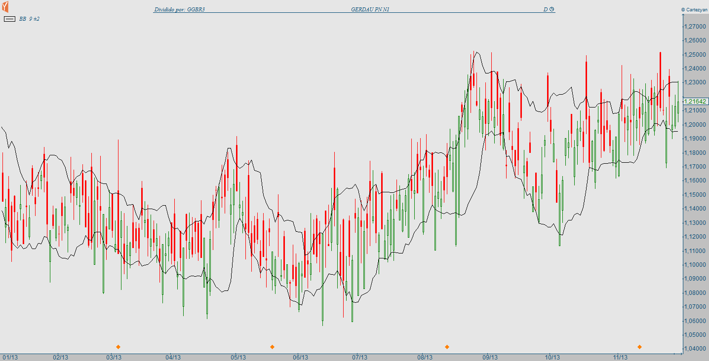Click the 09/13 date label on time axis
709x361 pixels.
[x=489, y=357]
